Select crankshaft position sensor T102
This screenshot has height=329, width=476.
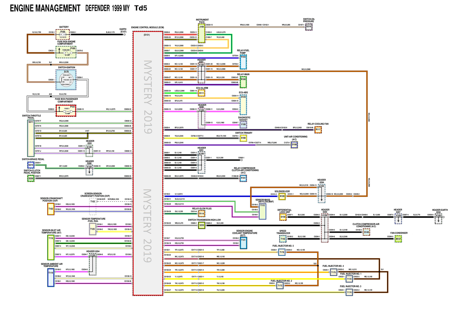51,209
